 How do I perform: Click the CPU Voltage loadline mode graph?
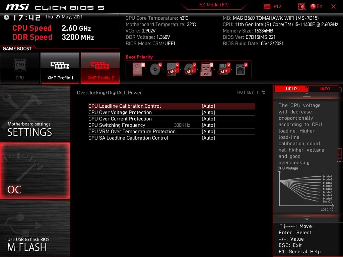coord(306,189)
